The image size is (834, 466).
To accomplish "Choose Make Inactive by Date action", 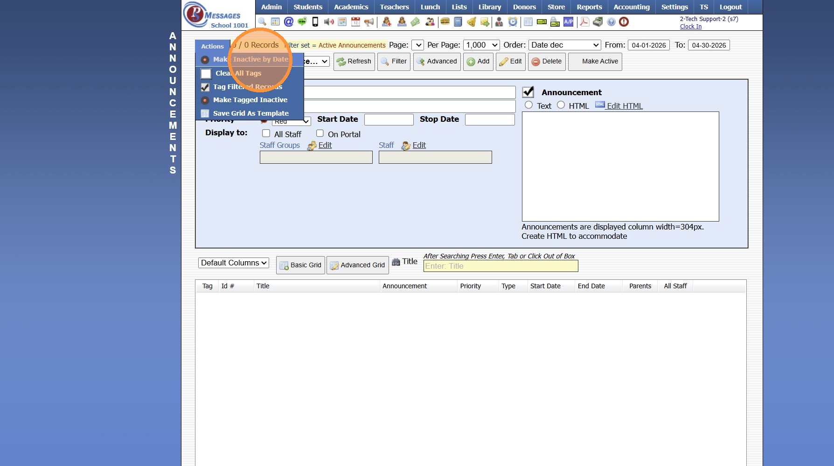I will point(250,59).
